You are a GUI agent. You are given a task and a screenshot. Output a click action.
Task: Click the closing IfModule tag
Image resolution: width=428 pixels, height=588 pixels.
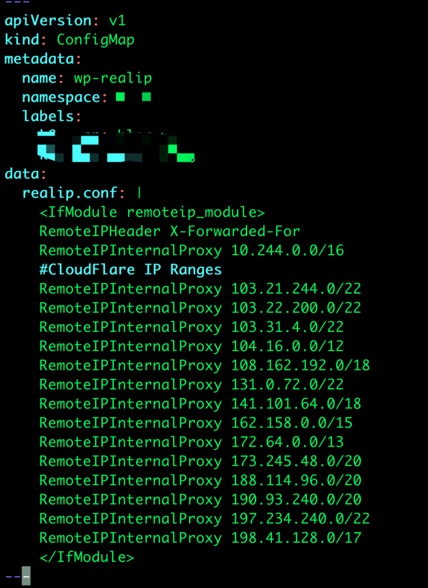[x=87, y=557]
